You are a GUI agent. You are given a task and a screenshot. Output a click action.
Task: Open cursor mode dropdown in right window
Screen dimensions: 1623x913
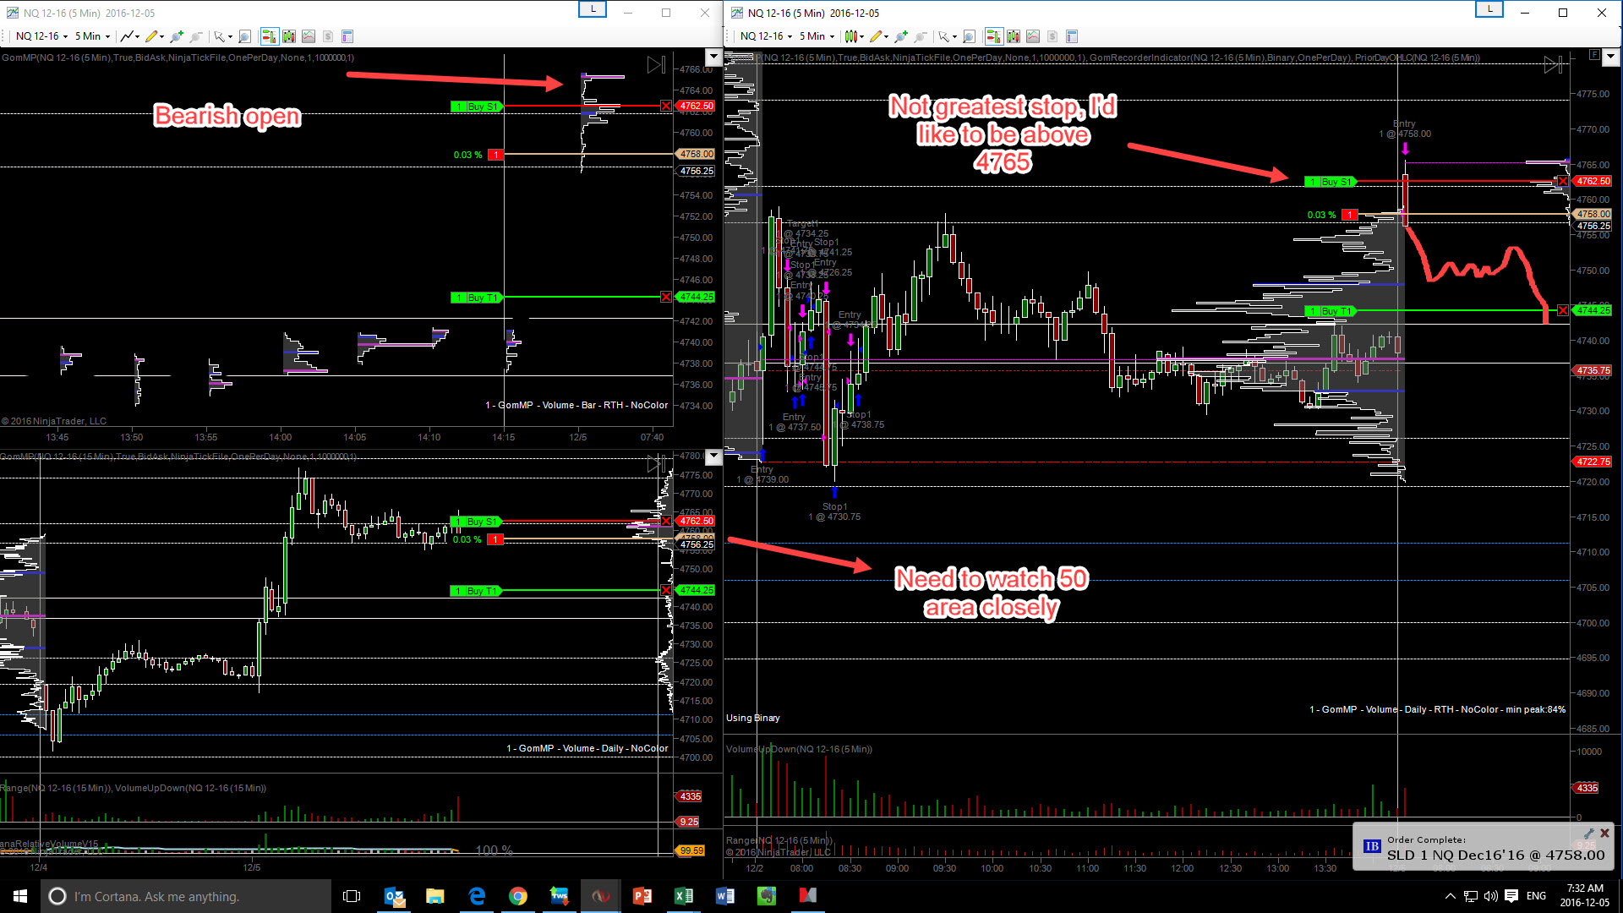point(947,36)
